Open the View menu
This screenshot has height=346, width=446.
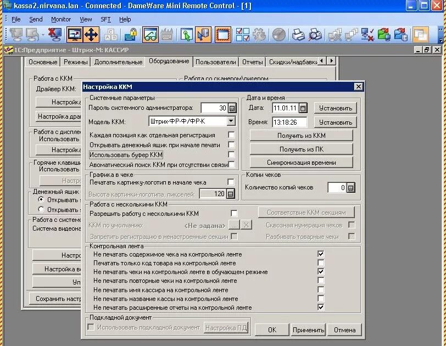pos(86,19)
